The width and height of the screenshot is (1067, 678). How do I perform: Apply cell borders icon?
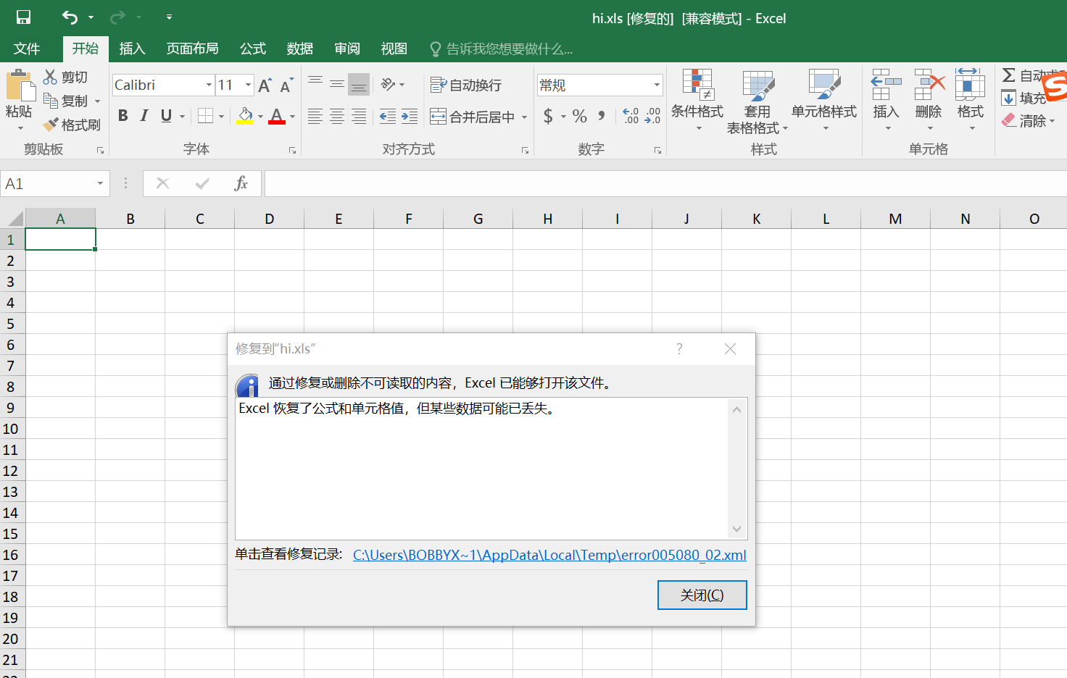coord(205,116)
